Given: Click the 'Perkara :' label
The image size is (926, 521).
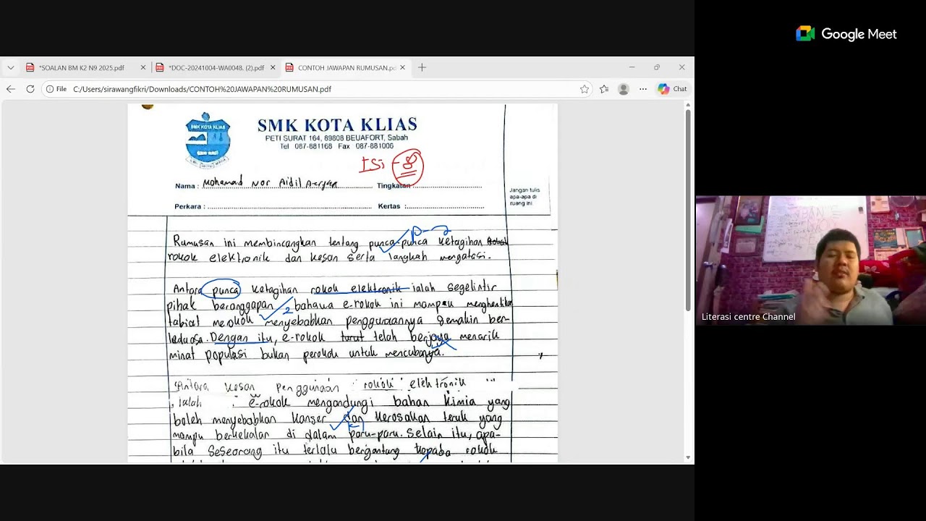Looking at the screenshot, I should click(189, 206).
